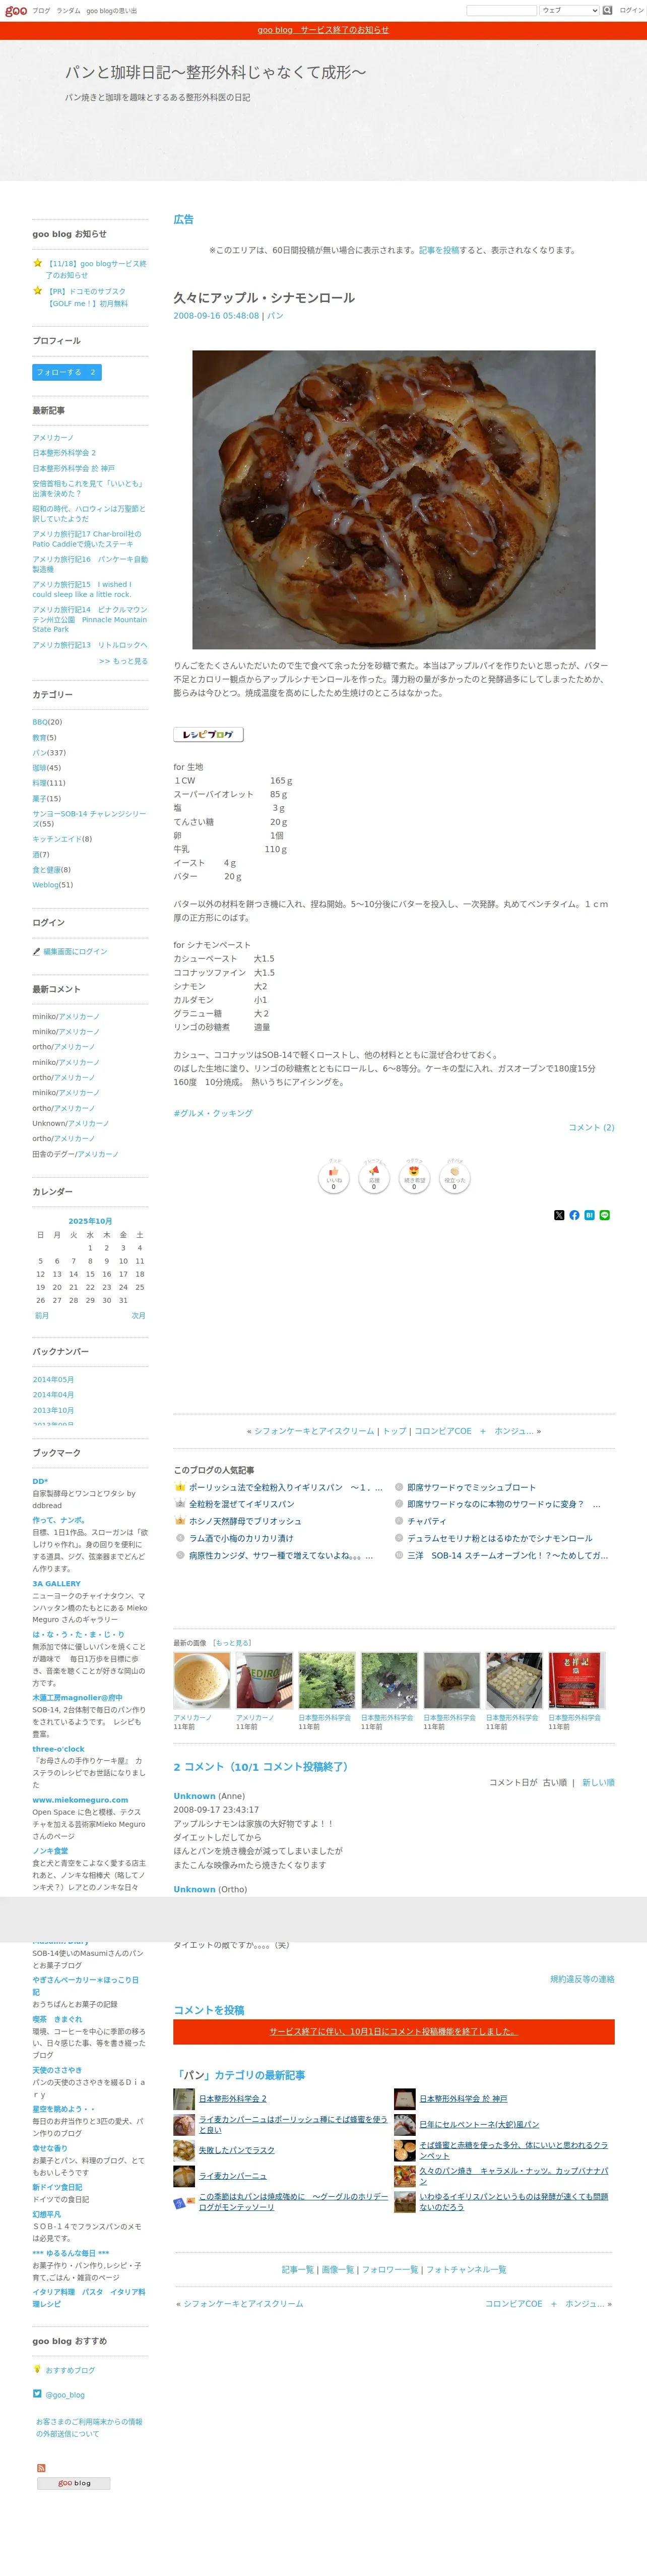Viewport: 647px width, 2576px height.
Task: Open the comment posting ended notice banner
Action: [394, 2031]
